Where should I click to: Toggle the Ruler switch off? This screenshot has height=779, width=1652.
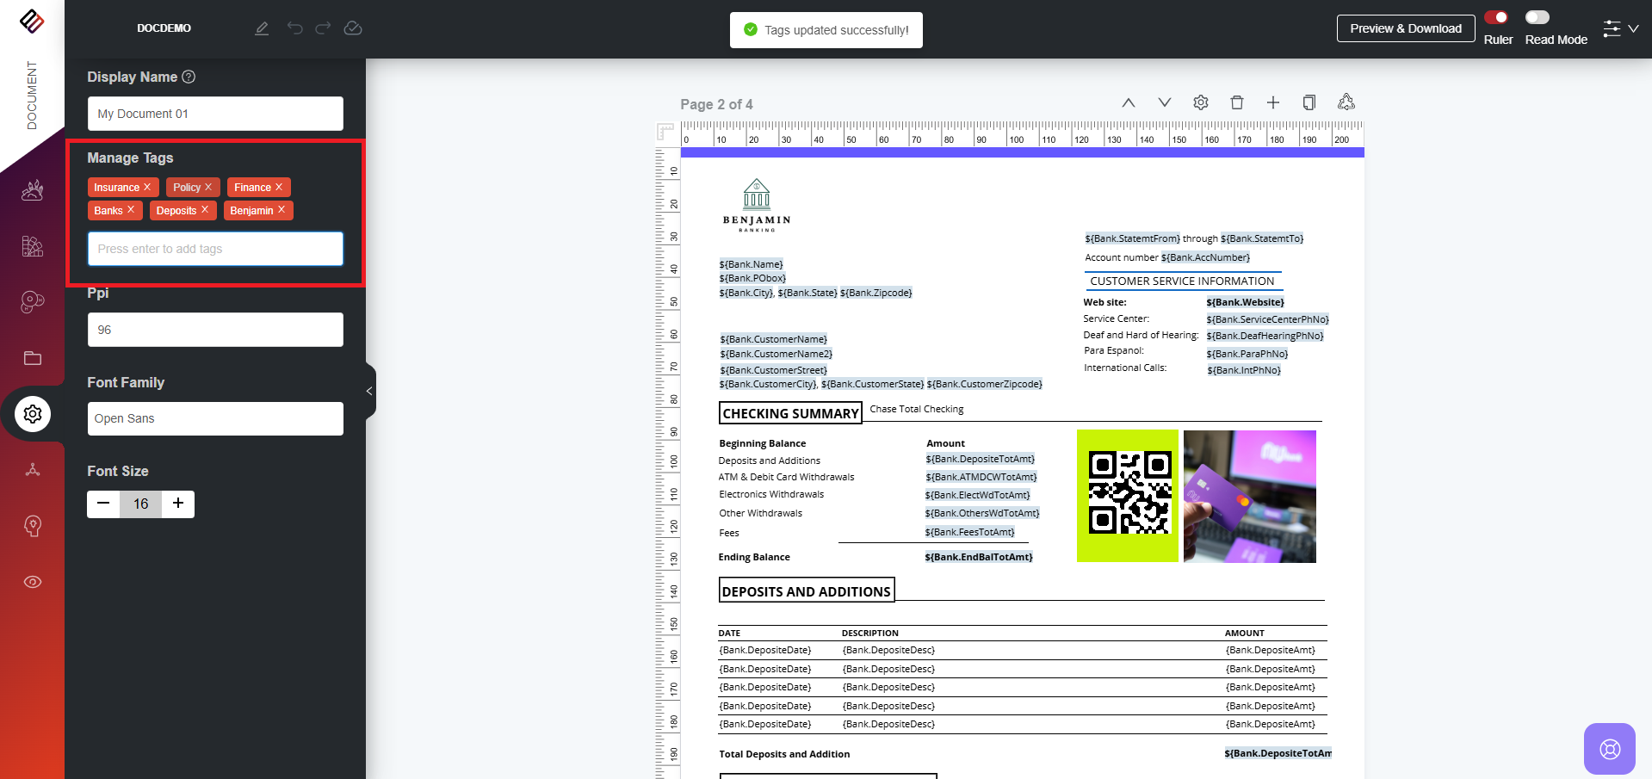tap(1496, 17)
